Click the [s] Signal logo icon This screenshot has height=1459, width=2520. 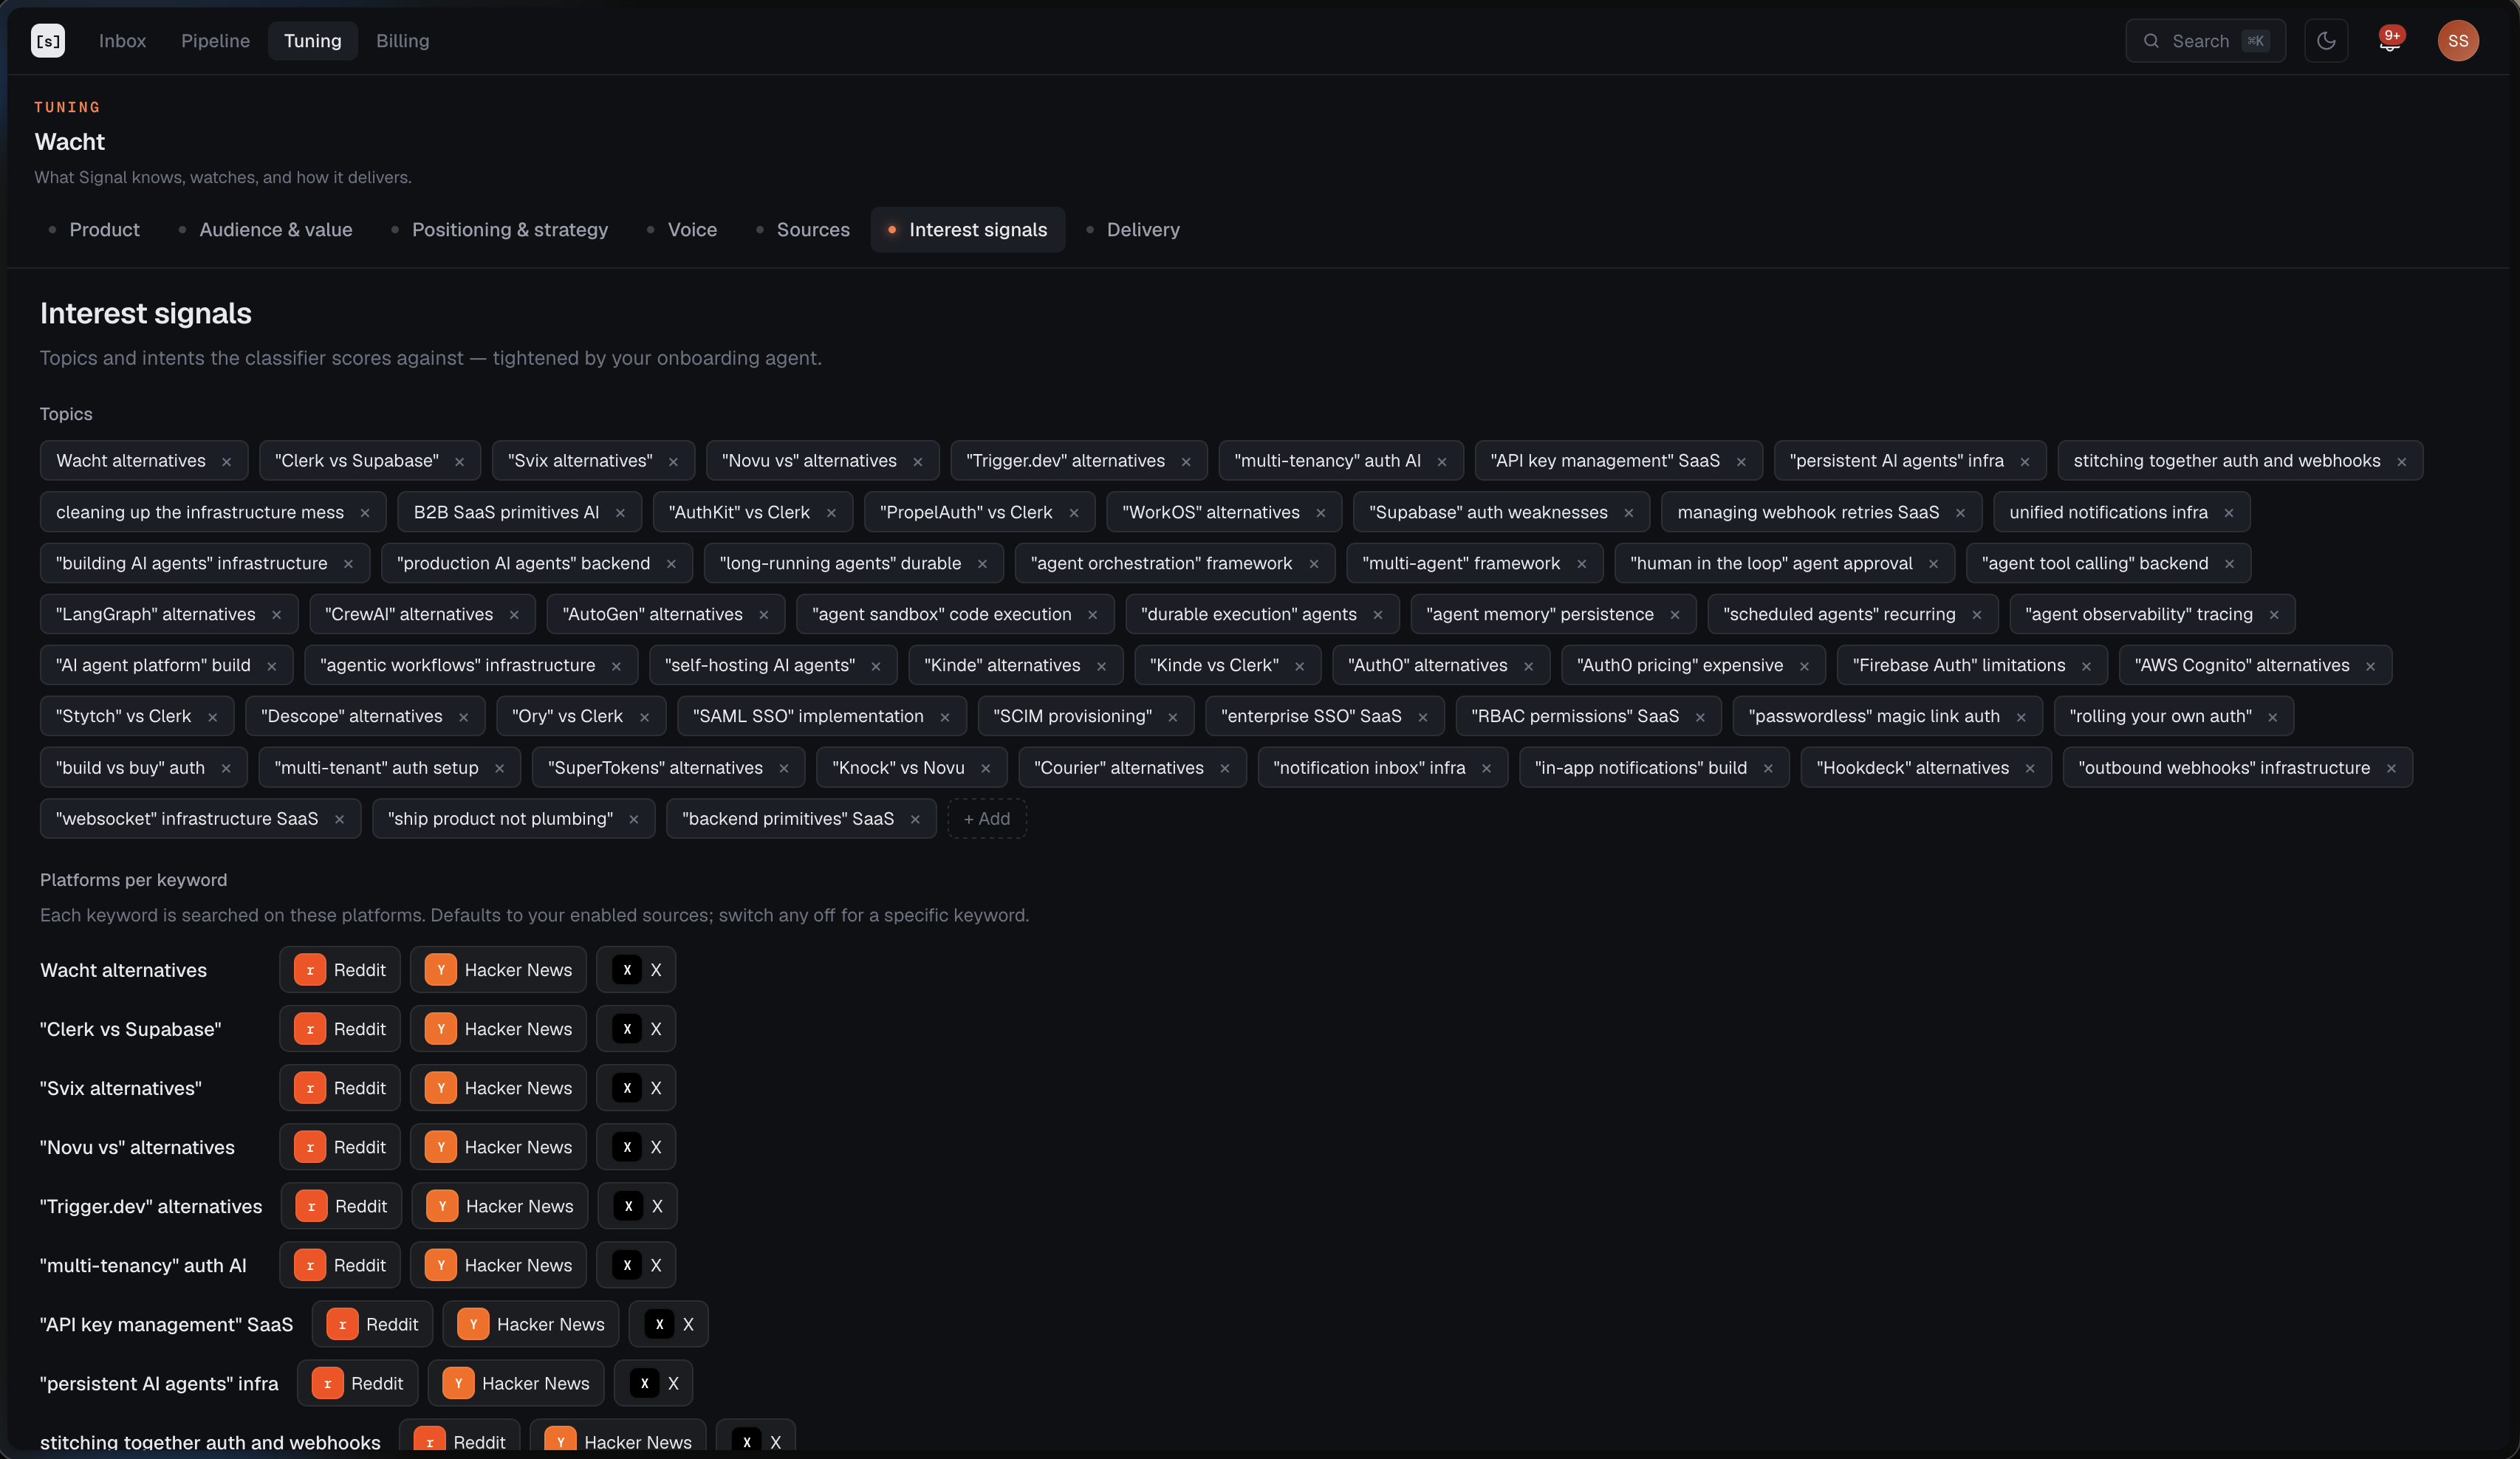click(48, 41)
